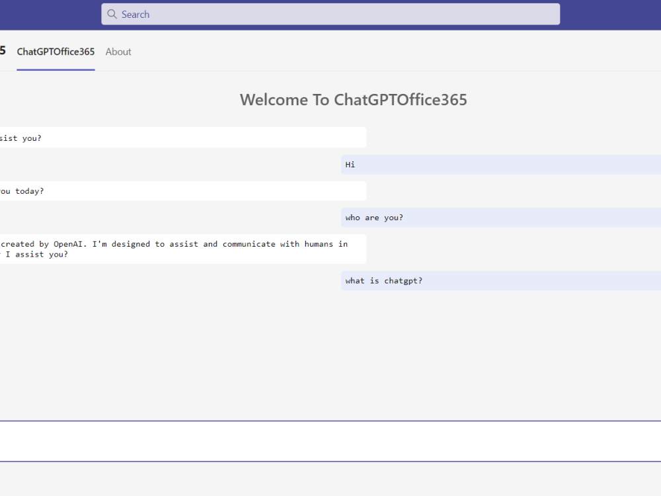661x496 pixels.
Task: Select the ChatGPTOffice365 tab
Action: pyautogui.click(x=56, y=52)
